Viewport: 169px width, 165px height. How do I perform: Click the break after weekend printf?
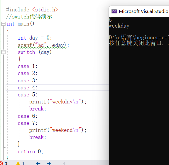click(x=38, y=137)
